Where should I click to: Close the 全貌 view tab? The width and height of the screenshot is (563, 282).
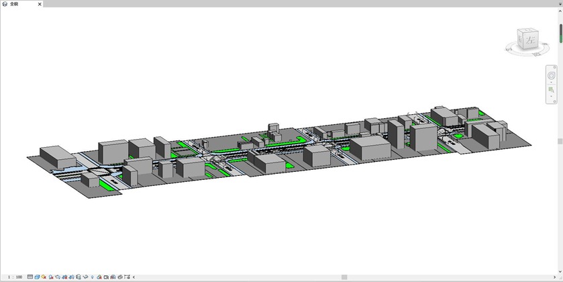coord(40,4)
